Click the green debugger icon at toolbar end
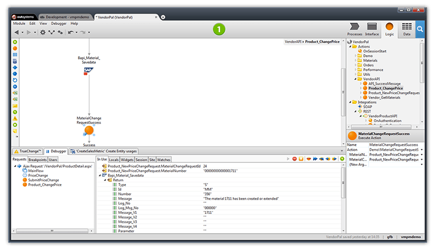The image size is (436, 251). point(342,159)
